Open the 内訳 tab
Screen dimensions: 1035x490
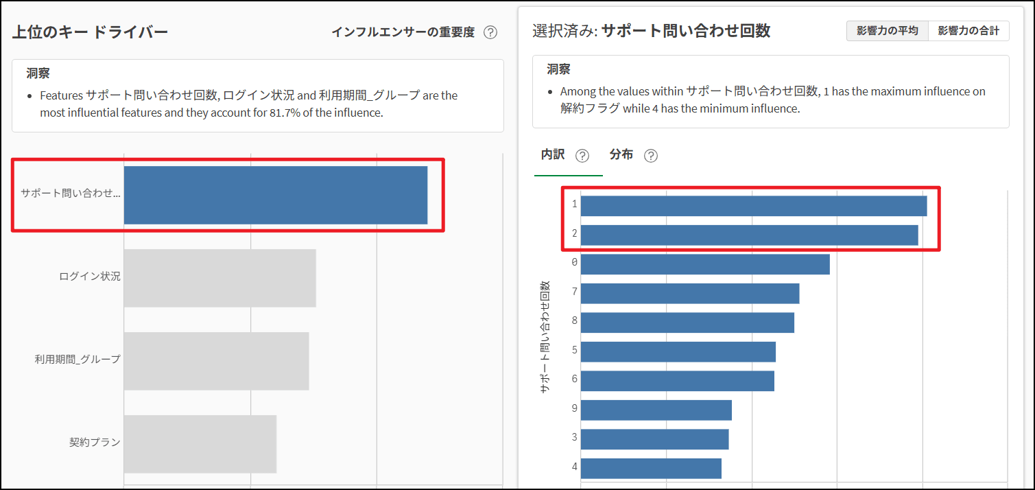pyautogui.click(x=553, y=155)
